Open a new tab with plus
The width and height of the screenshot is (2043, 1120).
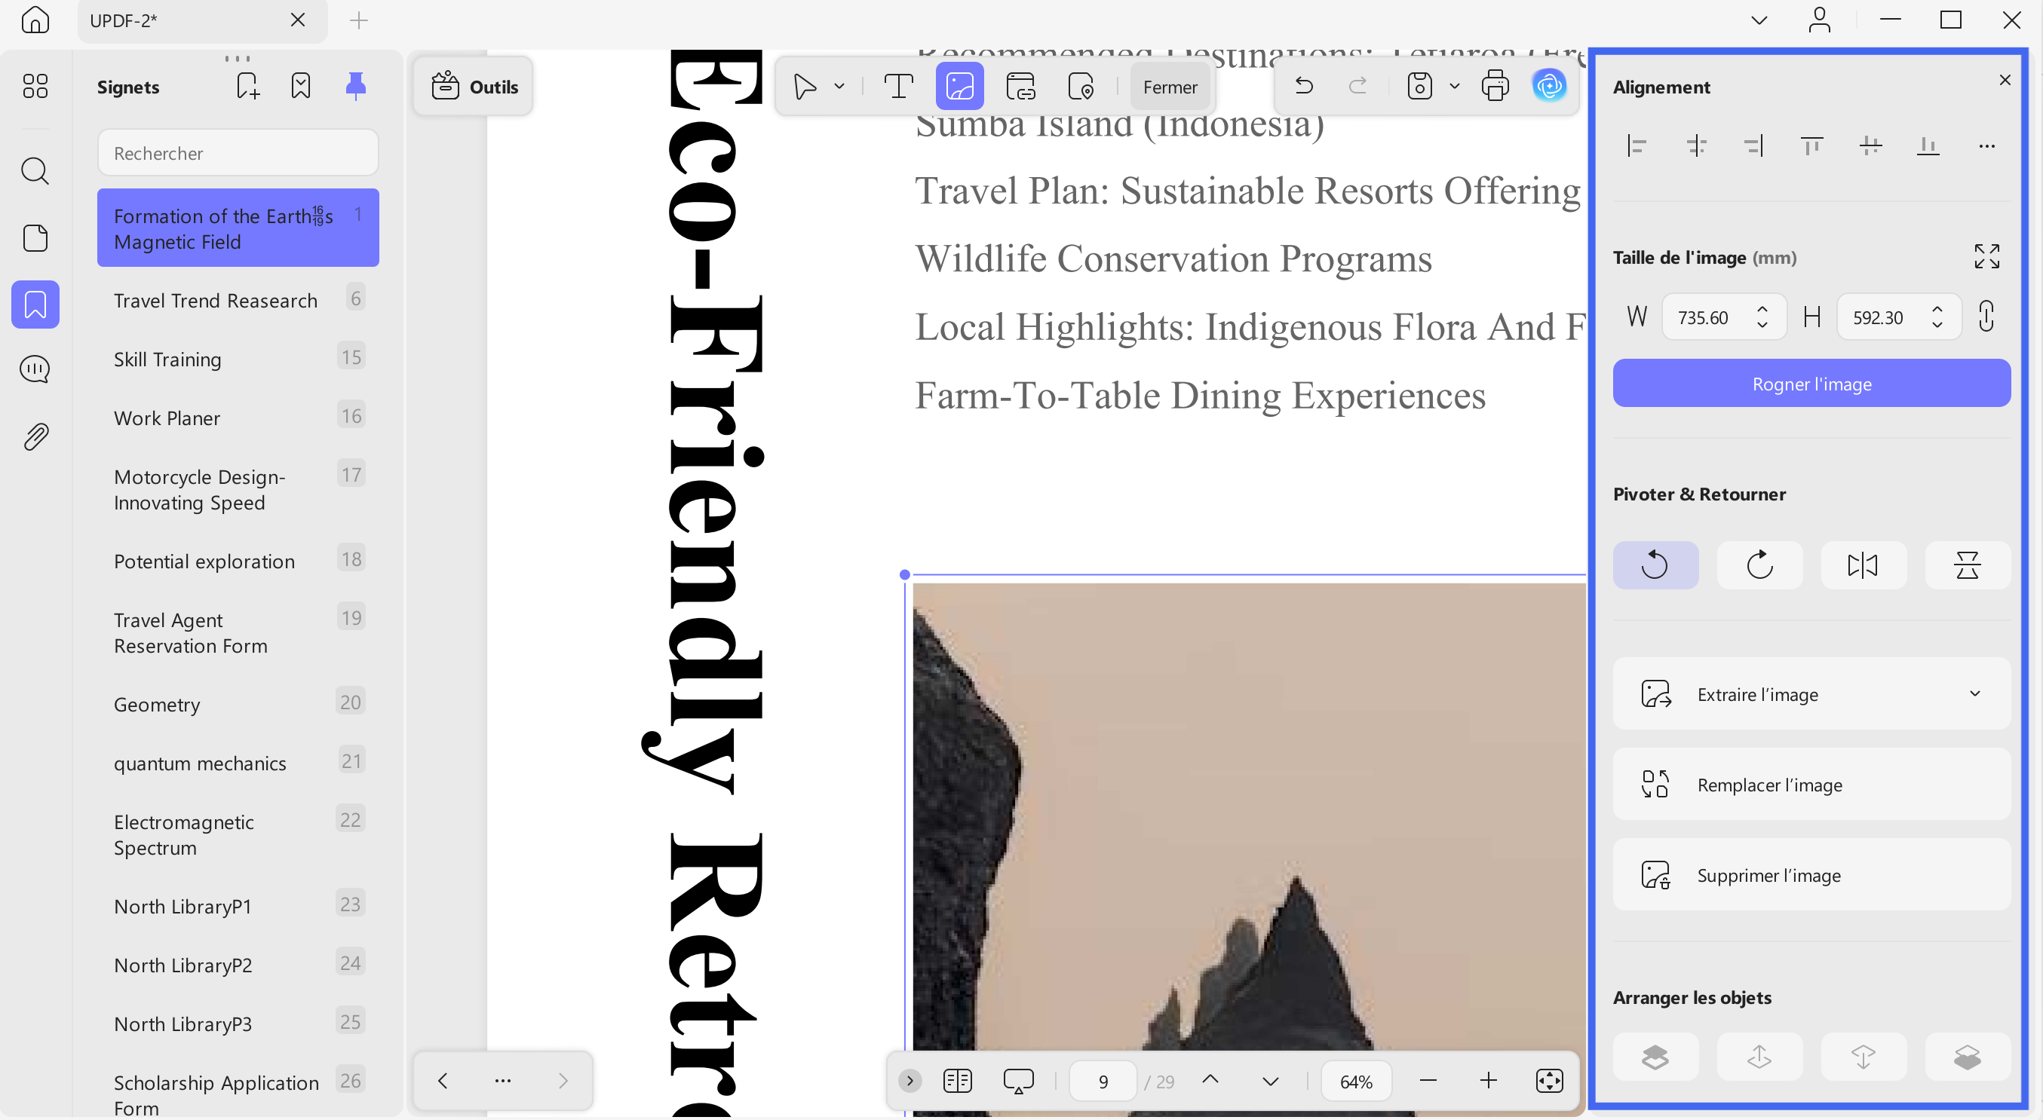click(x=359, y=20)
